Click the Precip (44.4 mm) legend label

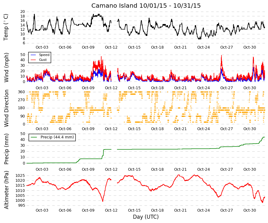pos(57,137)
